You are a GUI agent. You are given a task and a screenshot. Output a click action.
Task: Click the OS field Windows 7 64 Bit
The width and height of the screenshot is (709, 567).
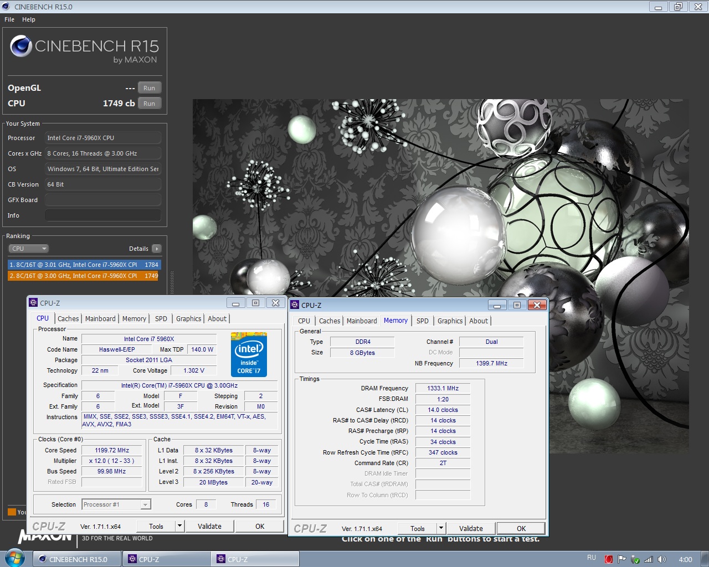click(103, 169)
